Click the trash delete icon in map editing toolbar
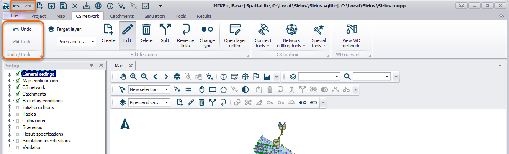This screenshot has height=154, width=509. click(202, 102)
